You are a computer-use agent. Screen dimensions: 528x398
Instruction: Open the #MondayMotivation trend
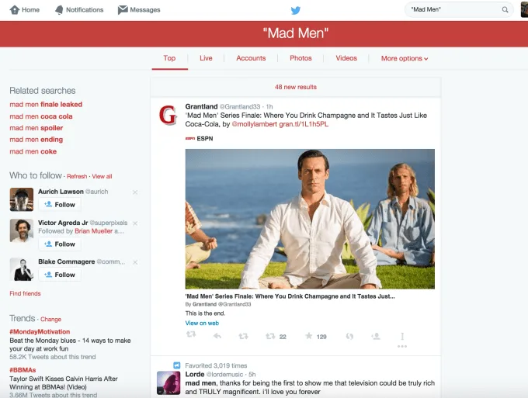(x=40, y=332)
